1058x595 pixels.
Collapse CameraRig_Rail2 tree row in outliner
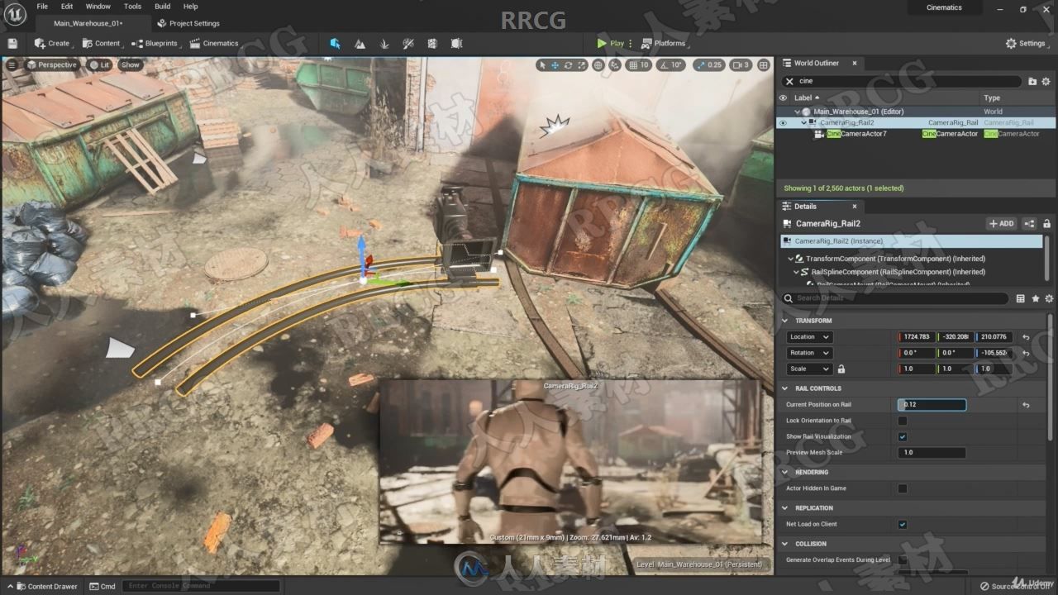click(x=803, y=122)
